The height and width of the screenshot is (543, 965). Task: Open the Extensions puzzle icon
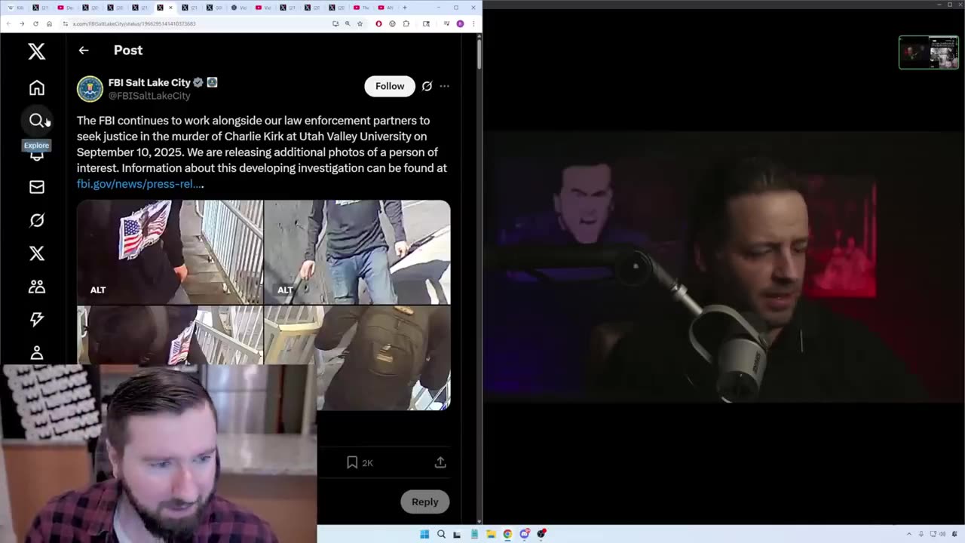point(406,23)
